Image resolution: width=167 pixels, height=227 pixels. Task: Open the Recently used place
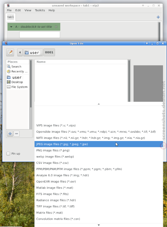(18, 72)
